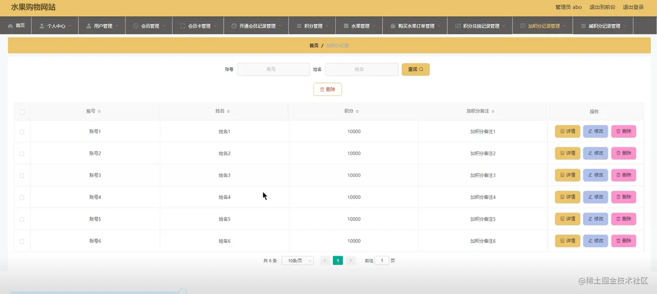The width and height of the screenshot is (657, 294).
Task: Click pencil icon in 账号5 row
Action: [x=590, y=219]
